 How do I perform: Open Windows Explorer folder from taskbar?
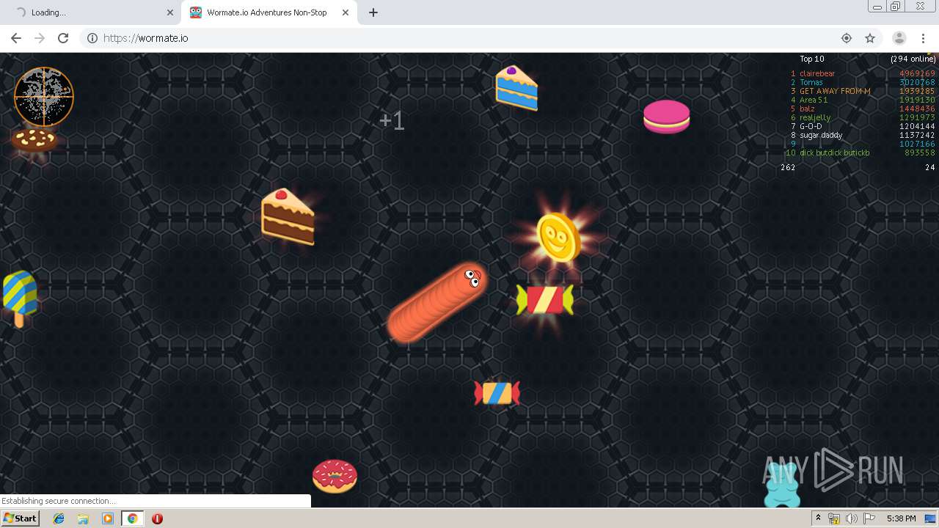pyautogui.click(x=83, y=518)
